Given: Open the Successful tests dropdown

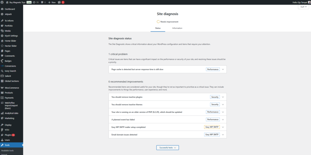Looking at the screenshot, I should coord(167,148).
